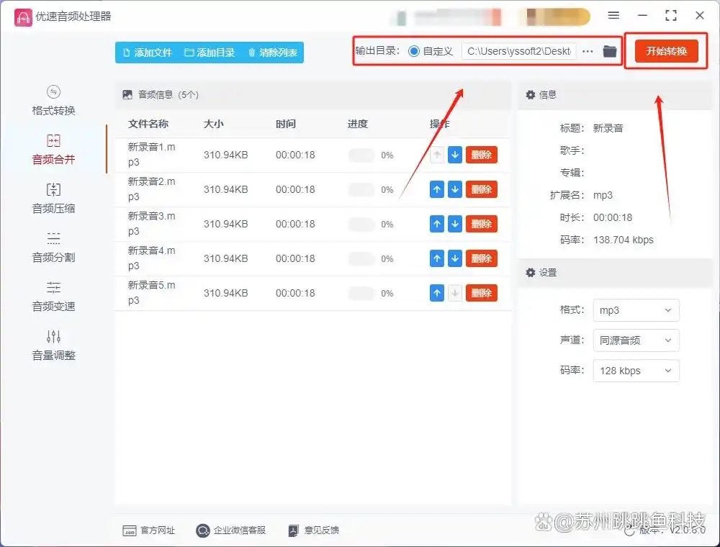Open the 音量调整 section
Image resolution: width=720 pixels, height=547 pixels.
pyautogui.click(x=53, y=345)
